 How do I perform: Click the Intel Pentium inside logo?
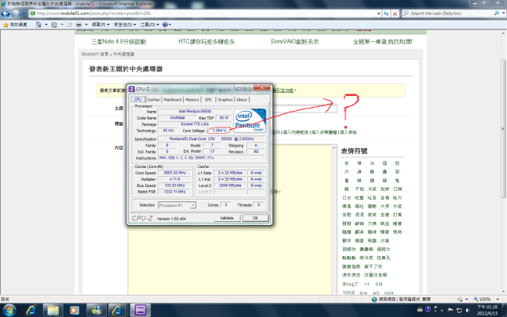pos(250,120)
